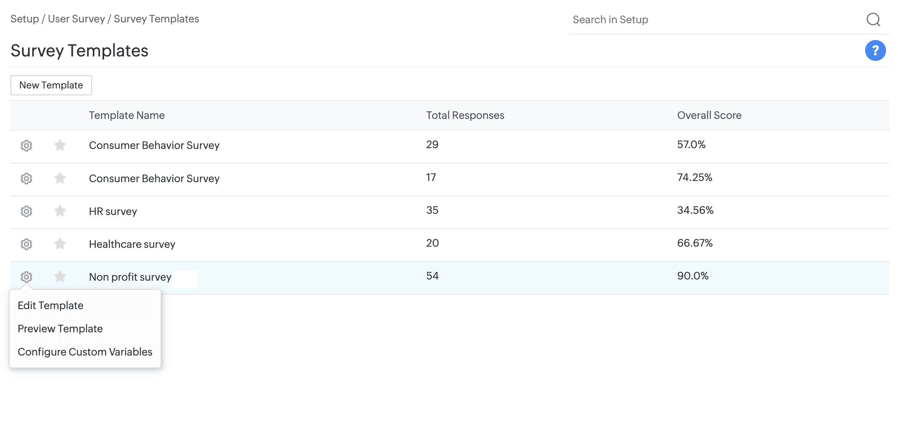This screenshot has height=426, width=898.
Task: Toggle favorite star for Healthcare survey
Action: [60, 244]
